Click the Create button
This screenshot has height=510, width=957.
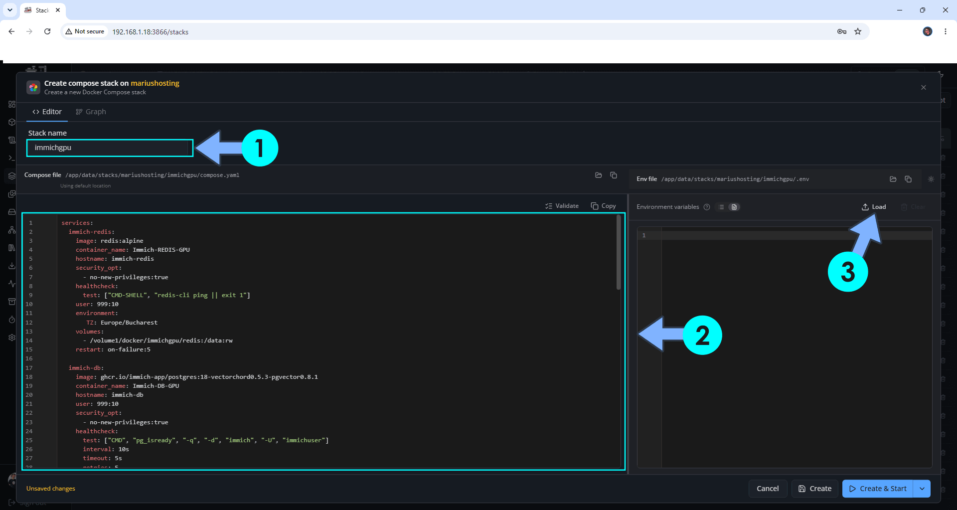[x=815, y=489]
